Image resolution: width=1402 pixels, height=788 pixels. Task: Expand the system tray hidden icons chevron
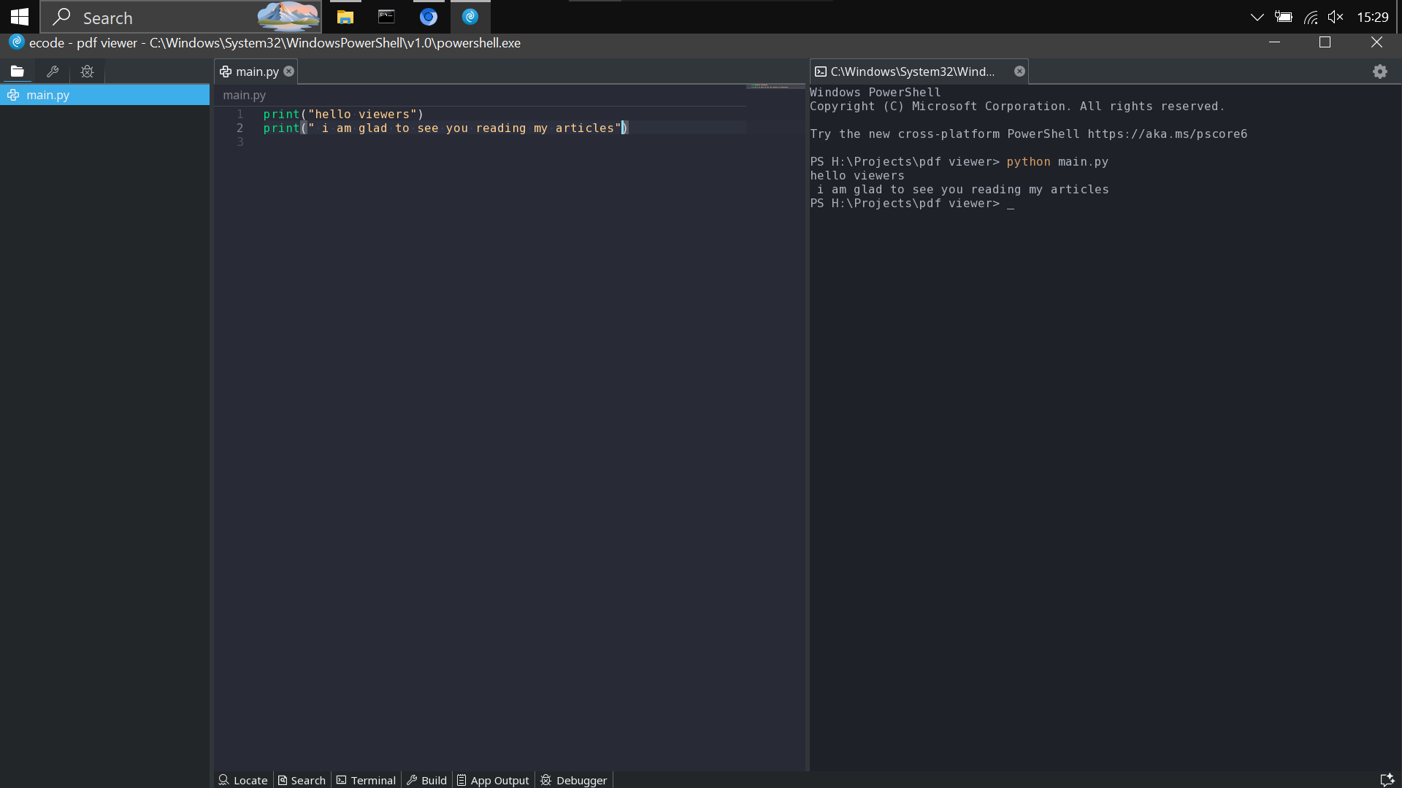(1257, 18)
